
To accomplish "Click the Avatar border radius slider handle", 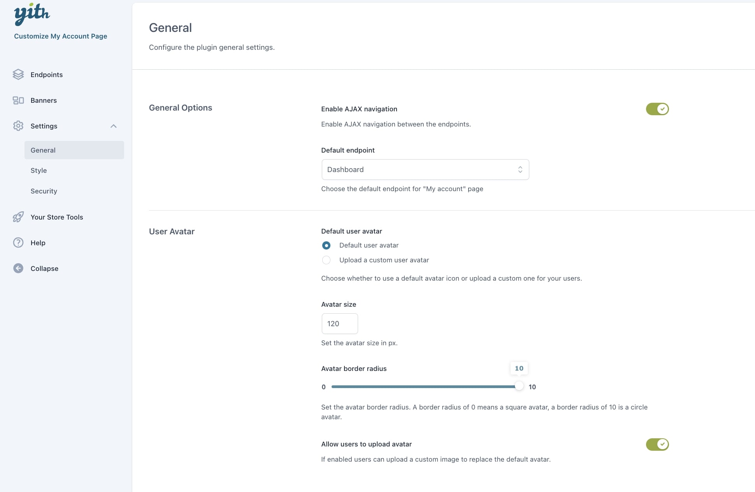I will [519, 387].
